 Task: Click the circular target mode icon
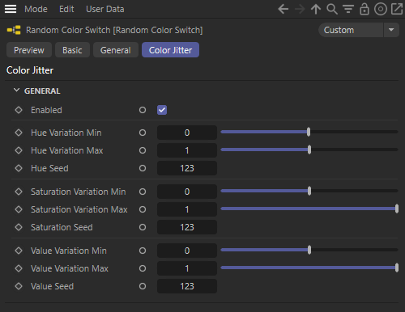(x=381, y=9)
